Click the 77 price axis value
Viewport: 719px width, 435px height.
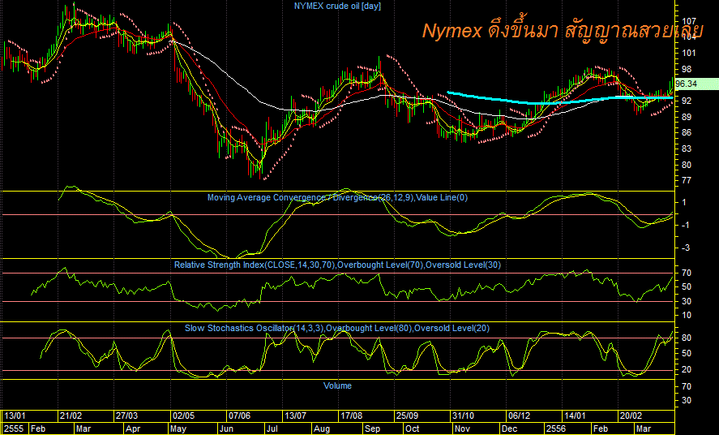coord(687,180)
